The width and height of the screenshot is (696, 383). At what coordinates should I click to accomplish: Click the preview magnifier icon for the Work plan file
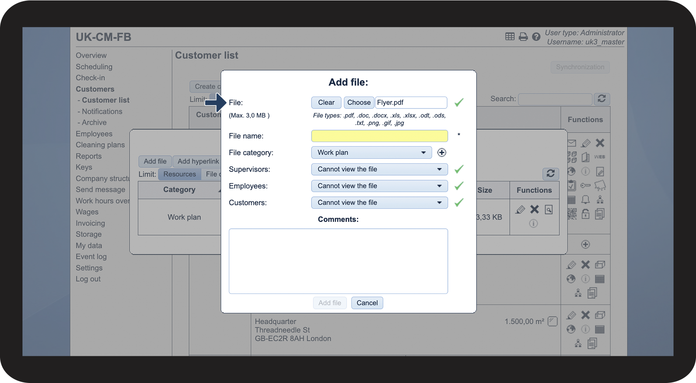point(549,209)
